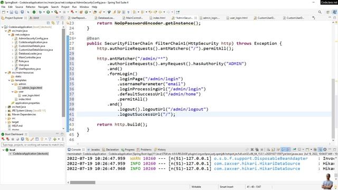Click the filter icon in Boot Dashboard toolbar
This screenshot has height=190, width=338.
tap(50, 139)
